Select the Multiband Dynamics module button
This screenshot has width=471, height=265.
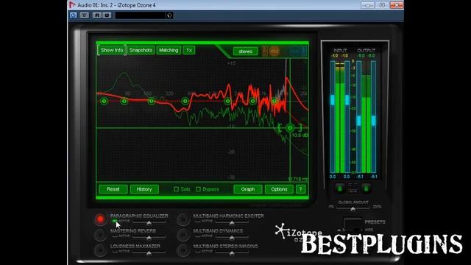183,234
